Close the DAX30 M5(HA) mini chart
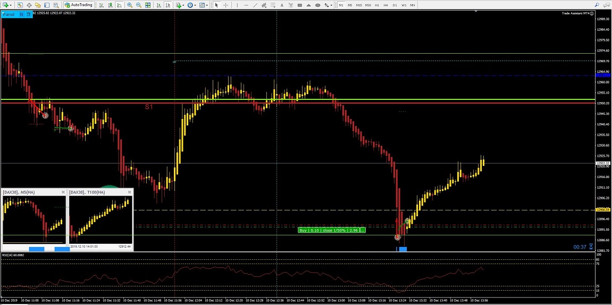 (63, 192)
